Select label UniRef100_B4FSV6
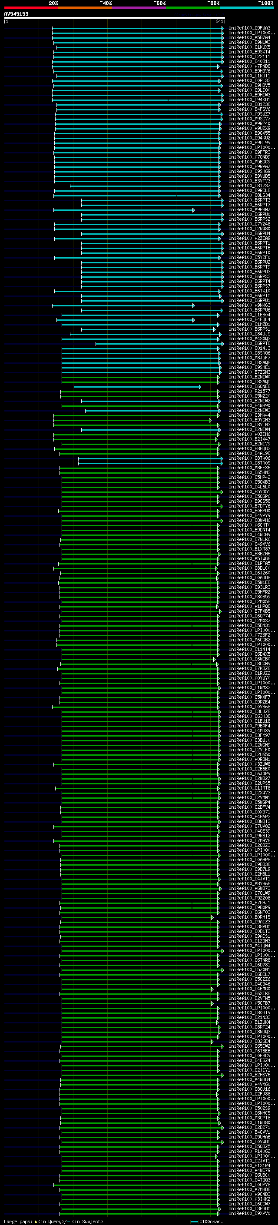 click(x=249, y=110)
